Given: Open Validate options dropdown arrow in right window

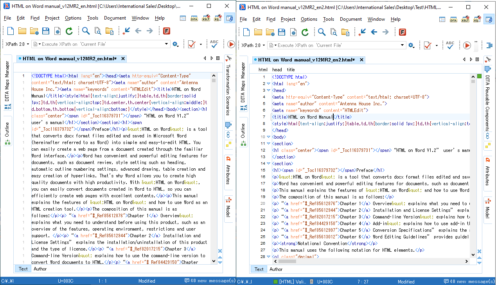Looking at the screenshot, I should [437, 45].
